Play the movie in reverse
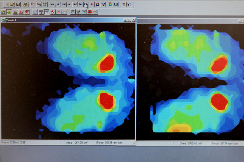Image resolution: width=244 pixels, height=162 pixels. click(58, 5)
